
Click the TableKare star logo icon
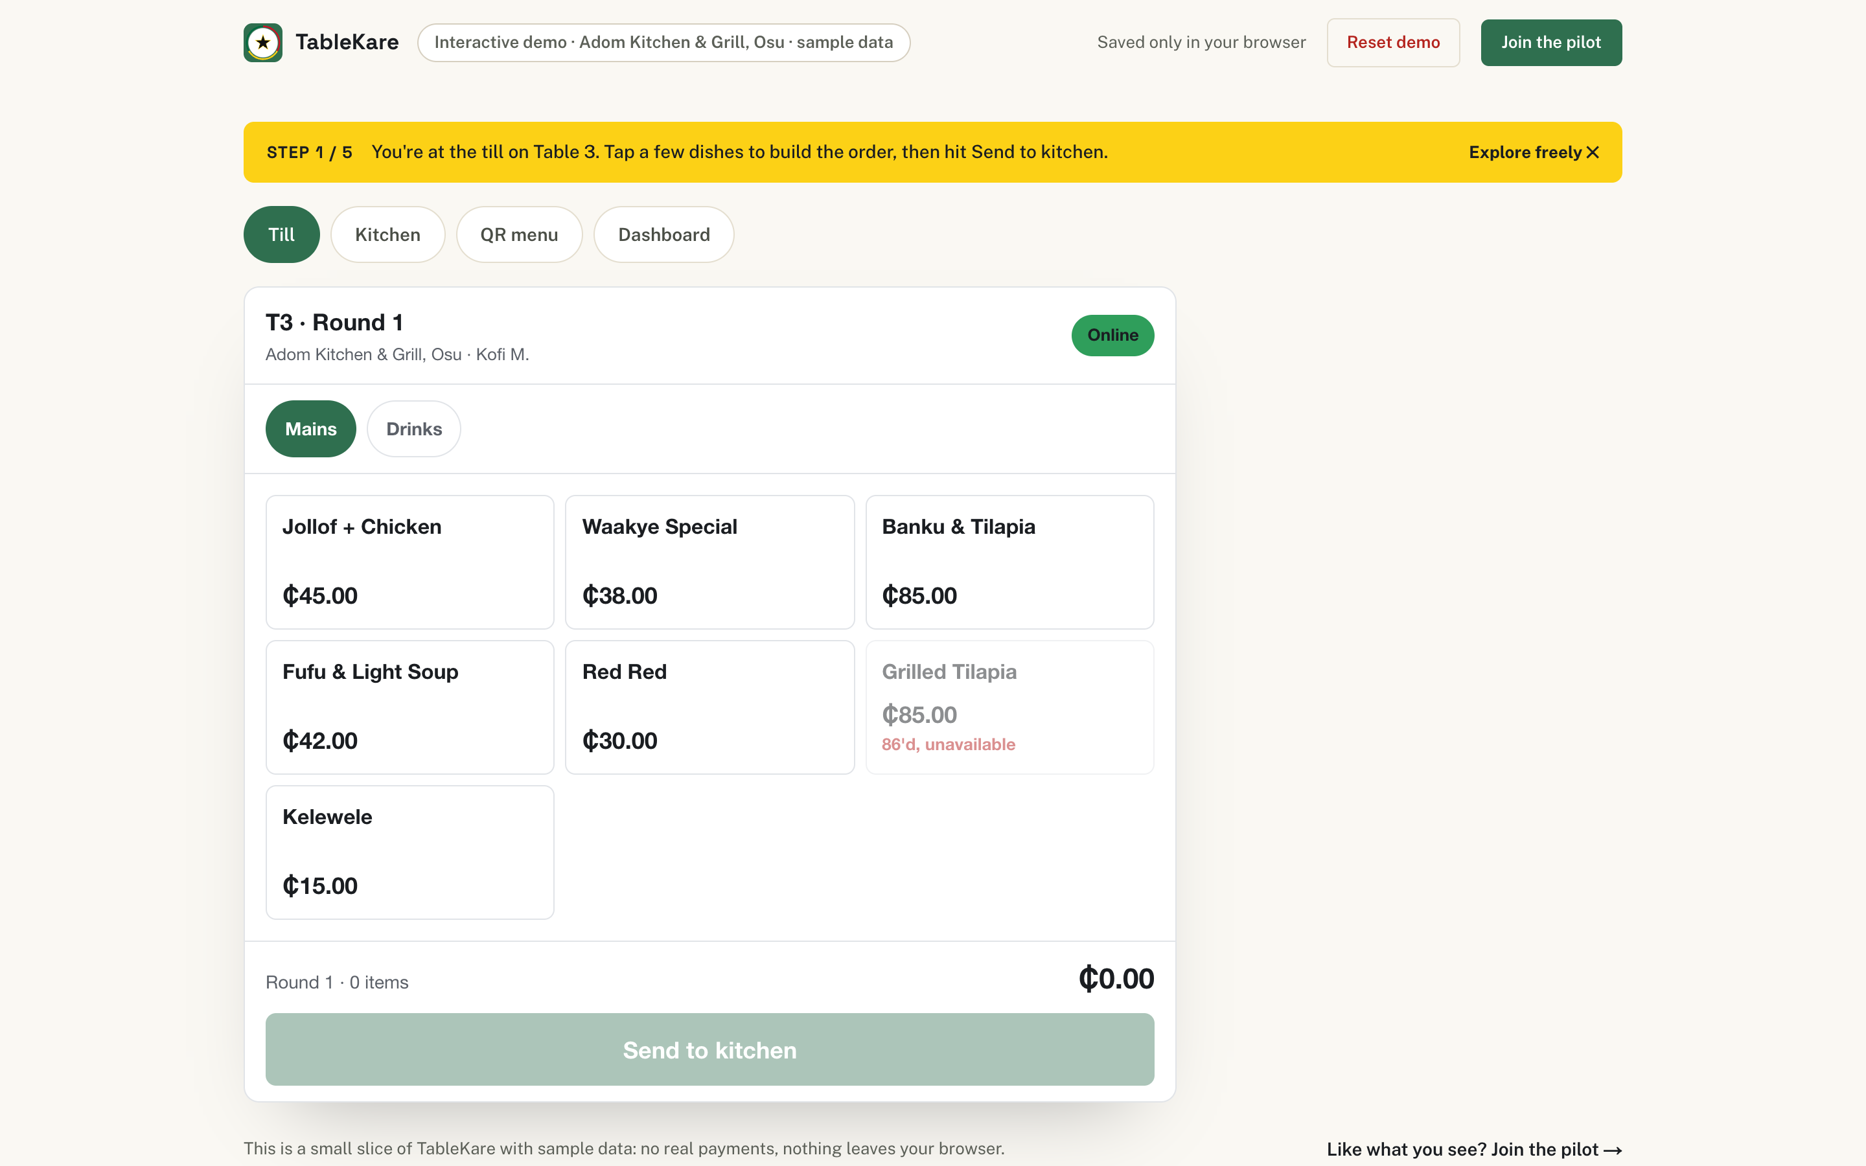point(263,42)
